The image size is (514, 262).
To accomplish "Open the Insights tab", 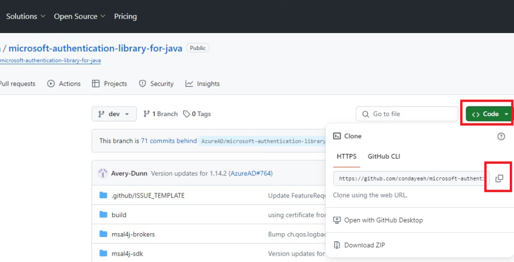I will (203, 84).
